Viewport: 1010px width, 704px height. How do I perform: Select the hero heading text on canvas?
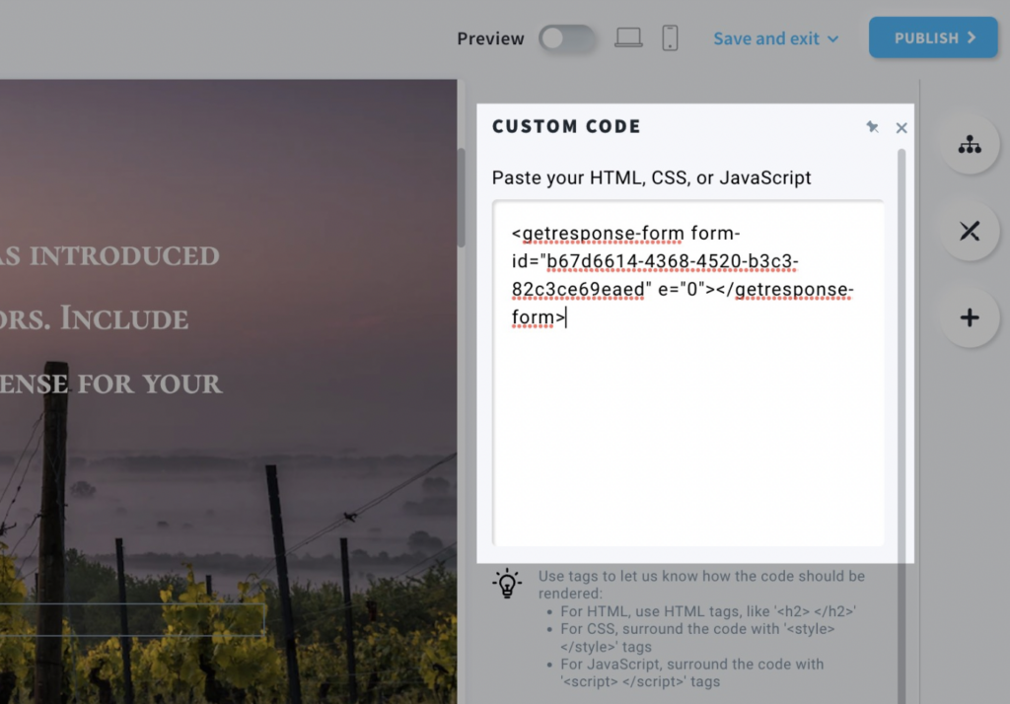(110, 319)
